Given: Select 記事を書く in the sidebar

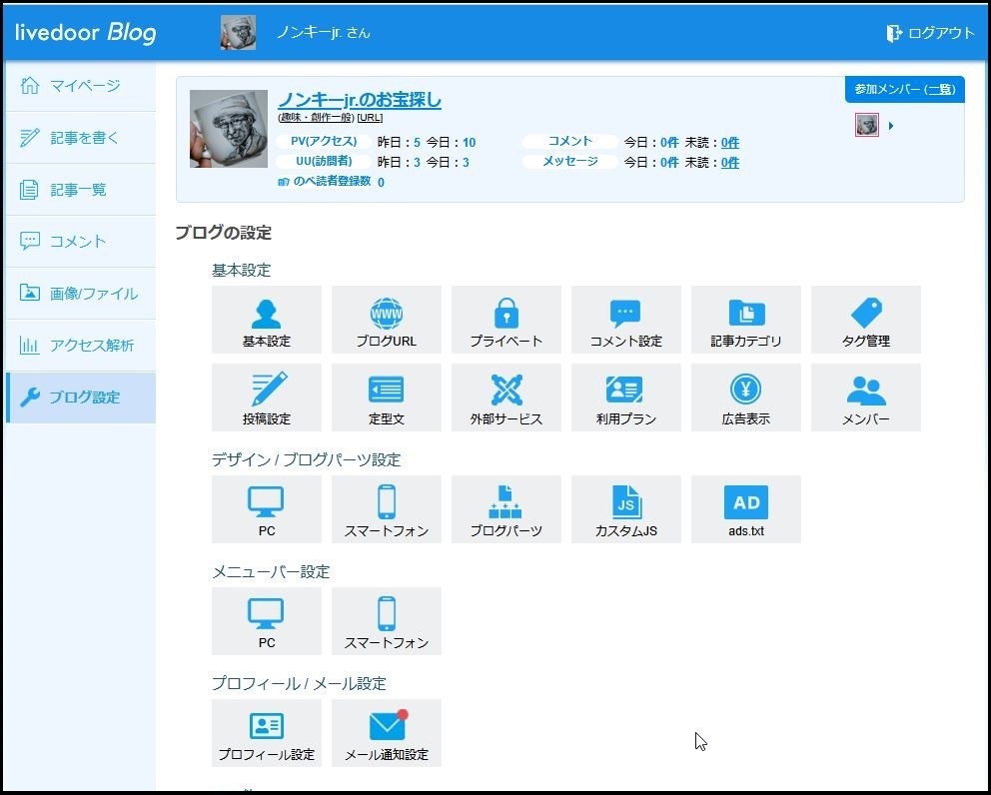Looking at the screenshot, I should tap(80, 137).
